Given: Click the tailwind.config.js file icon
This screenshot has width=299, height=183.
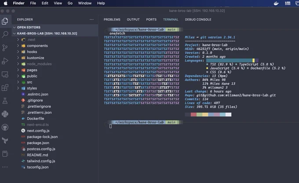Looking at the screenshot, I should 23,161.
